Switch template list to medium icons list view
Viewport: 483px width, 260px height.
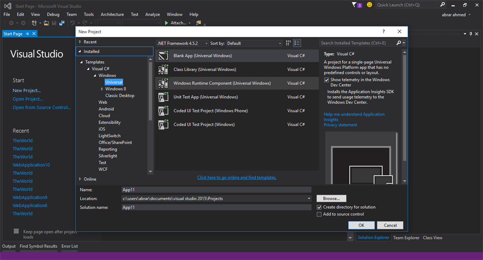click(297, 43)
